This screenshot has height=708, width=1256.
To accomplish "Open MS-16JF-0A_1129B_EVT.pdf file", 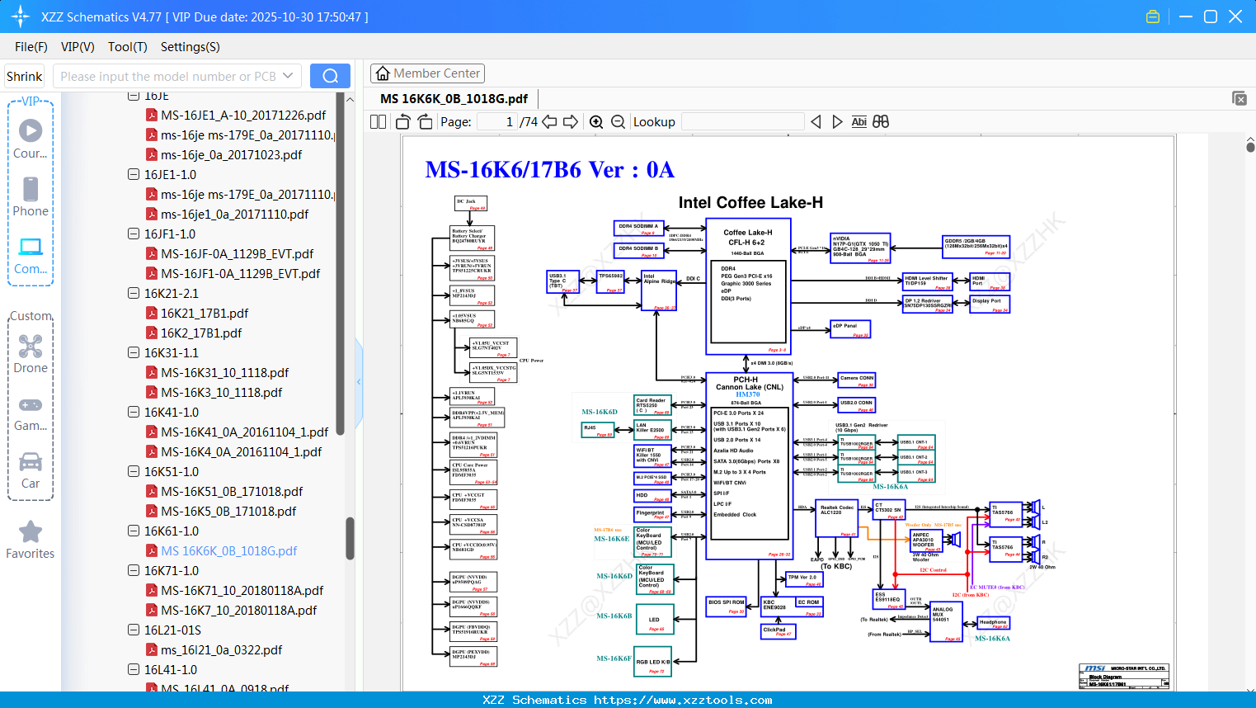I will (238, 254).
